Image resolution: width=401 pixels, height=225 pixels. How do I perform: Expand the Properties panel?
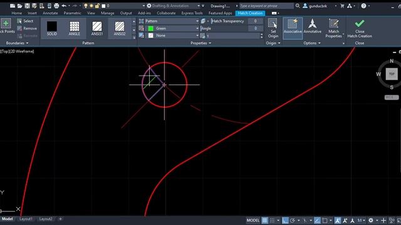click(200, 43)
